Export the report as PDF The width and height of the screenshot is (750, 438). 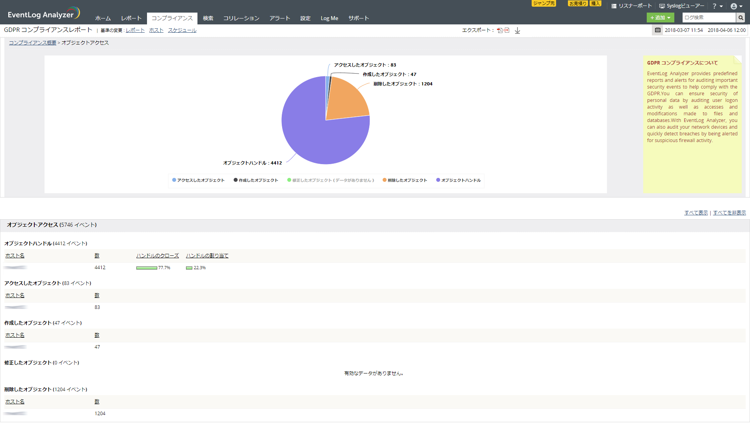(500, 30)
